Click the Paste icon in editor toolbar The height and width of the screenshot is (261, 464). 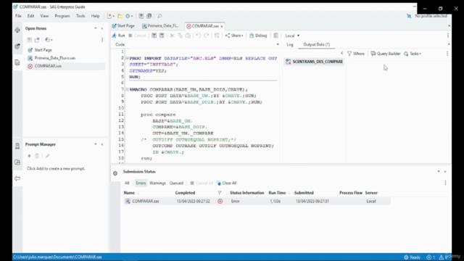[x=188, y=36]
